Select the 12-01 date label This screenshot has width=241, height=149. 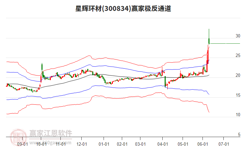click(82, 144)
